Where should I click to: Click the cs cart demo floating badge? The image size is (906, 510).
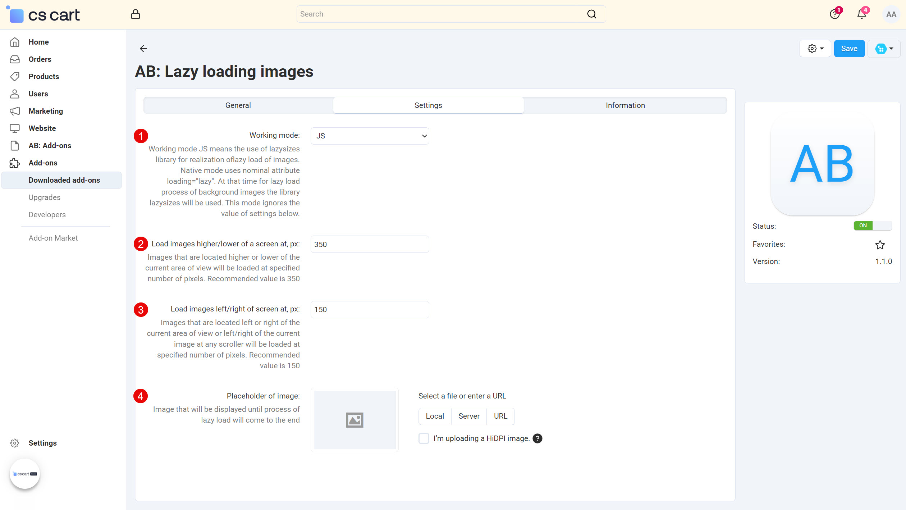tap(24, 474)
